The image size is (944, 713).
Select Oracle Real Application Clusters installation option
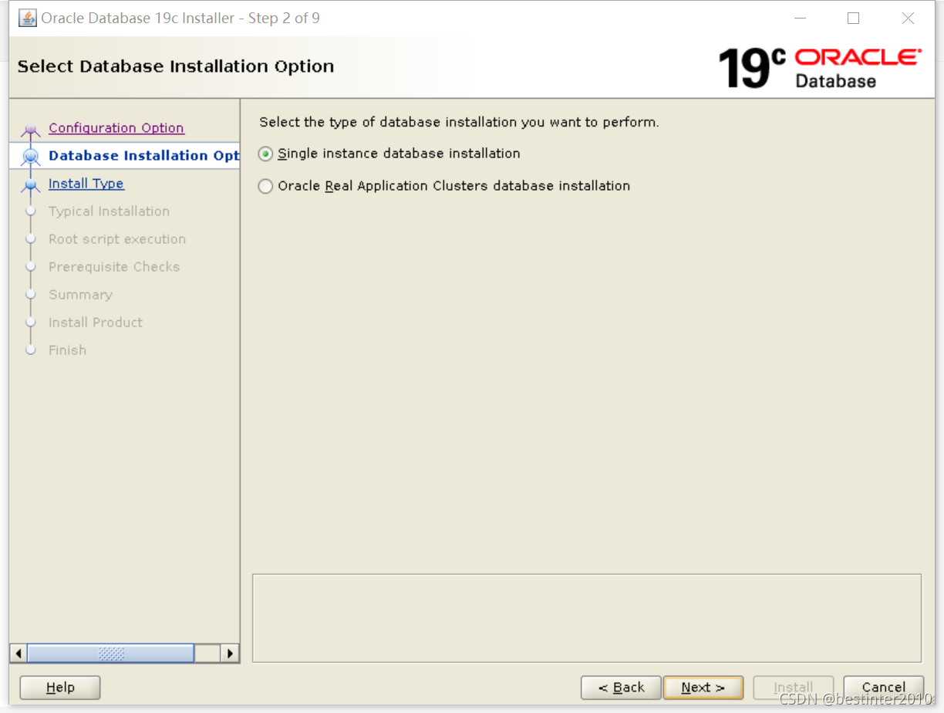point(265,186)
